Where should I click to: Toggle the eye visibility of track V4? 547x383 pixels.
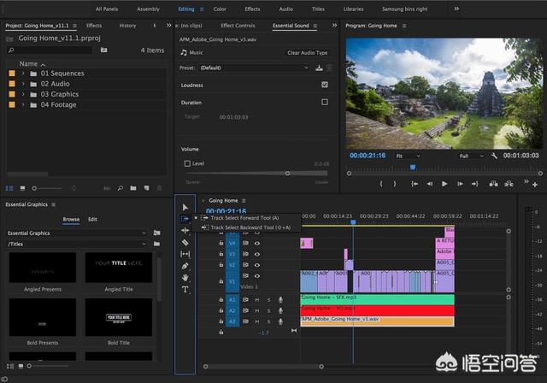[x=257, y=243]
